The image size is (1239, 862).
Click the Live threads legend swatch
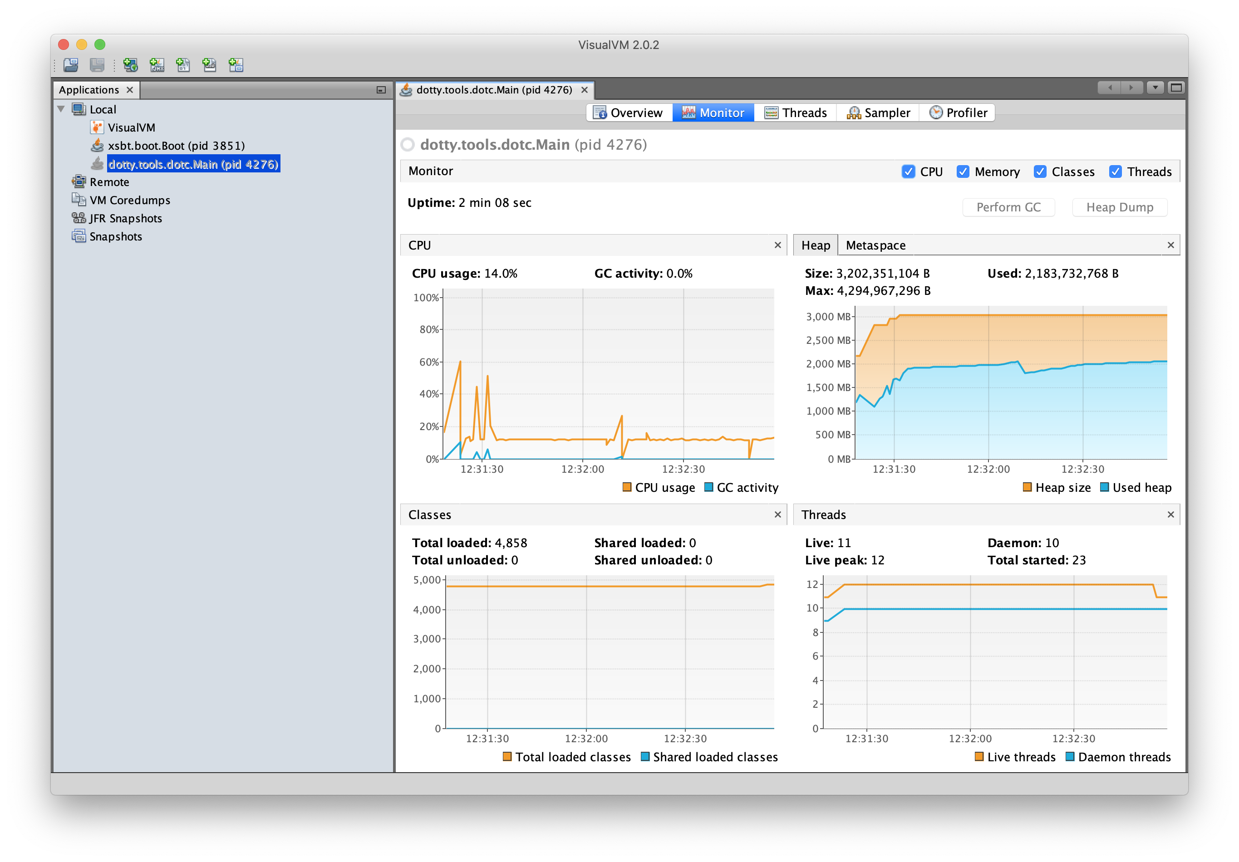(979, 756)
